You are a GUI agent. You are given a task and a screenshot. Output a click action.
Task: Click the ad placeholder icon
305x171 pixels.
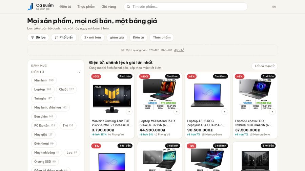(122, 50)
